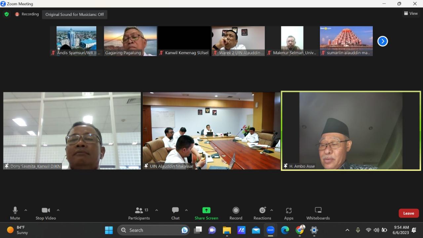Toggle Original Sound for Musicians on

click(75, 14)
